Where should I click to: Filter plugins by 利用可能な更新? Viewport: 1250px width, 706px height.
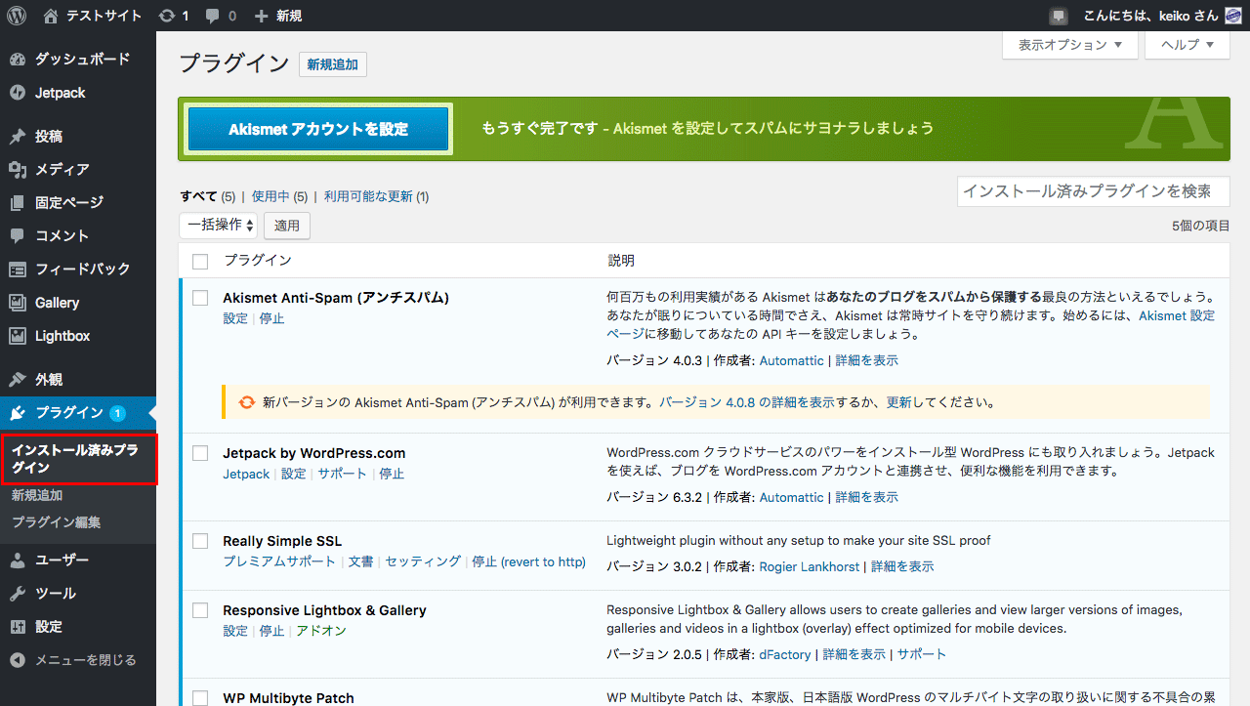[x=368, y=196]
